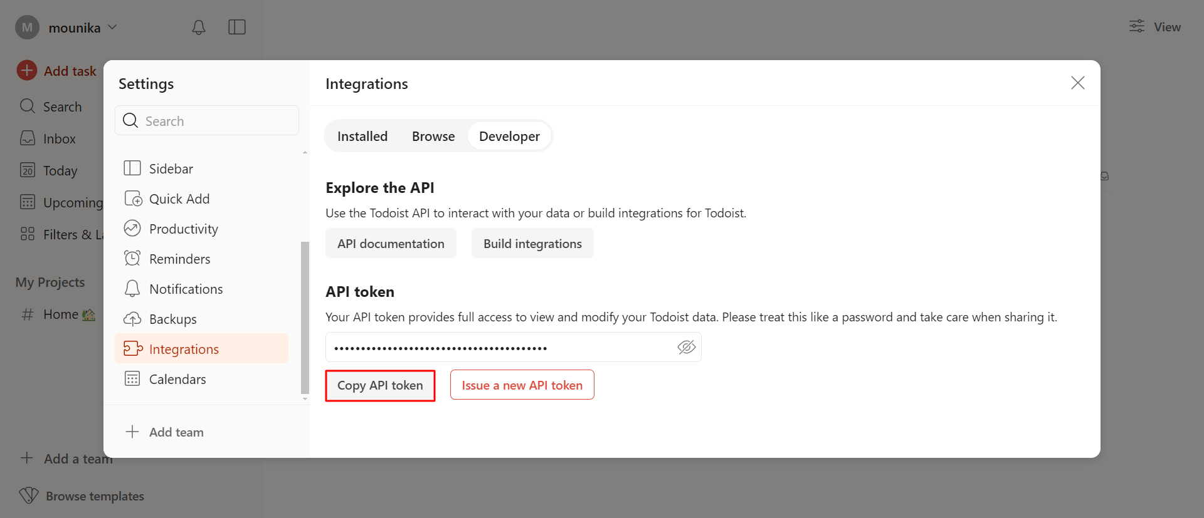Image resolution: width=1204 pixels, height=518 pixels.
Task: Open Calendars settings
Action: point(177,380)
